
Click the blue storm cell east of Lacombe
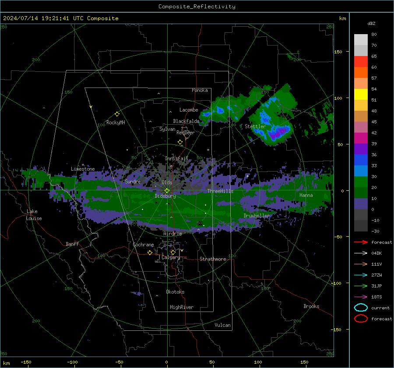(x=220, y=110)
